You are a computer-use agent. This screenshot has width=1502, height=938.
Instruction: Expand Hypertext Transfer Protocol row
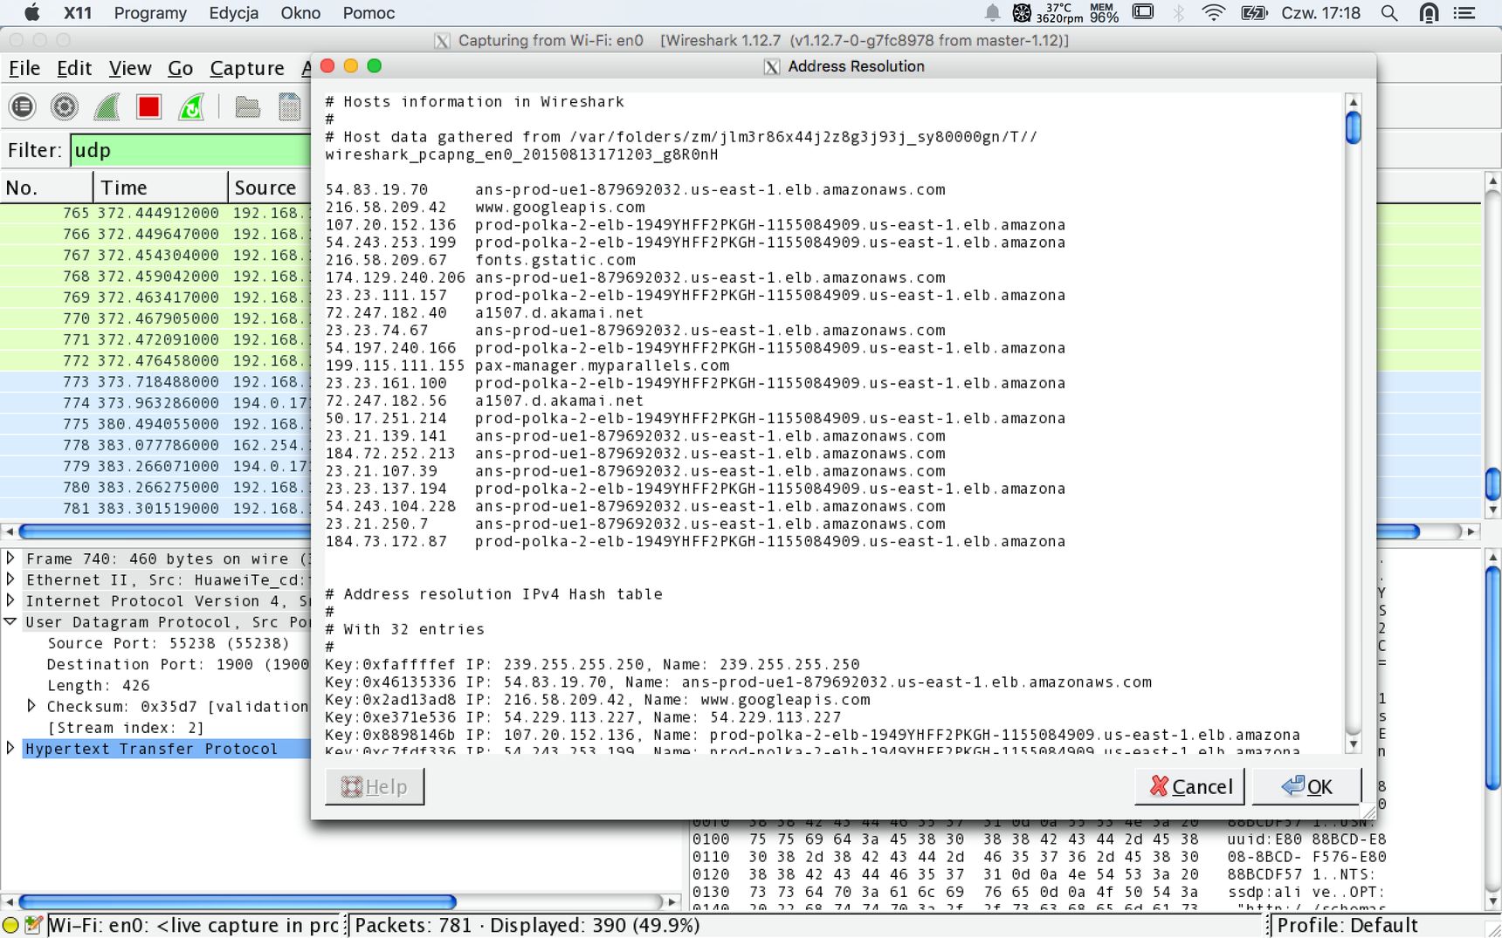click(10, 748)
